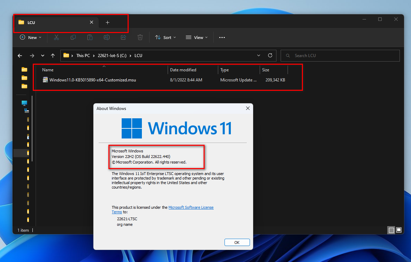Viewport: 411px width, 262px height.
Task: Click the Share icon in toolbar
Action: (x=123, y=38)
